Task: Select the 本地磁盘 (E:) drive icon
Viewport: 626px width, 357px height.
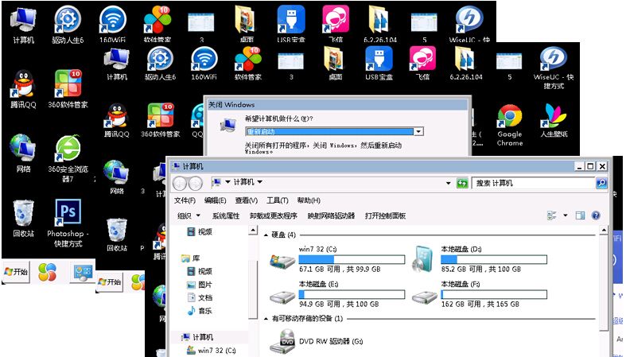Action: (x=282, y=294)
